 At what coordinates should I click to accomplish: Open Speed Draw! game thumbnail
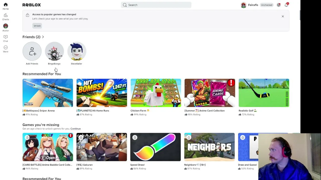[155, 147]
